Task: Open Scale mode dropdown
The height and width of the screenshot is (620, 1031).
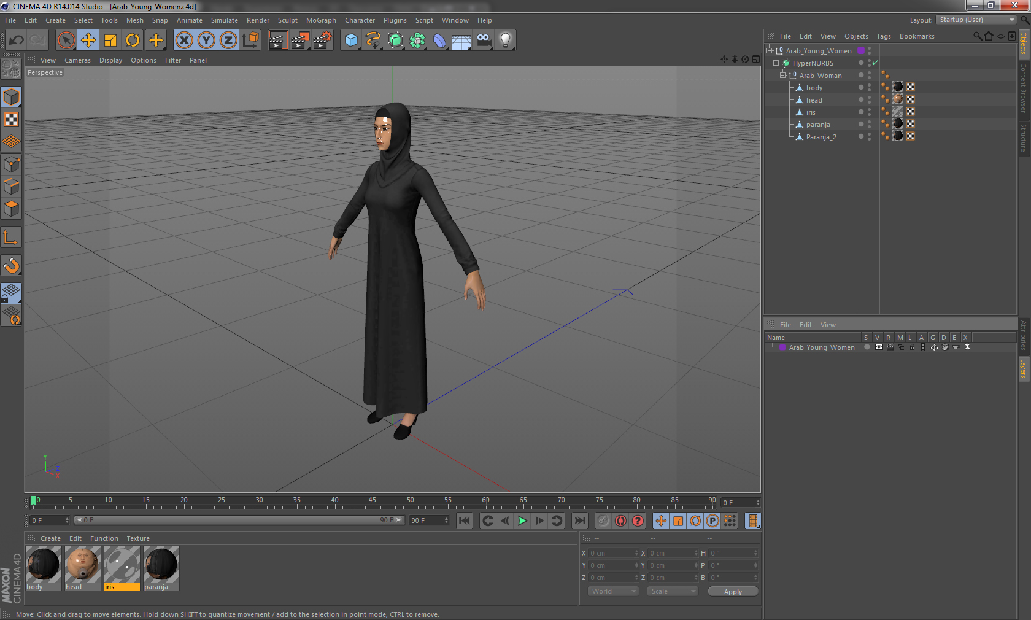Action: pyautogui.click(x=673, y=591)
